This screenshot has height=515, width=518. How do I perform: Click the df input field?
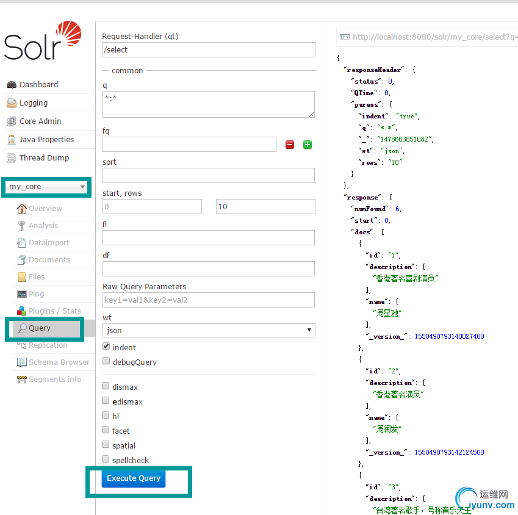point(209,269)
